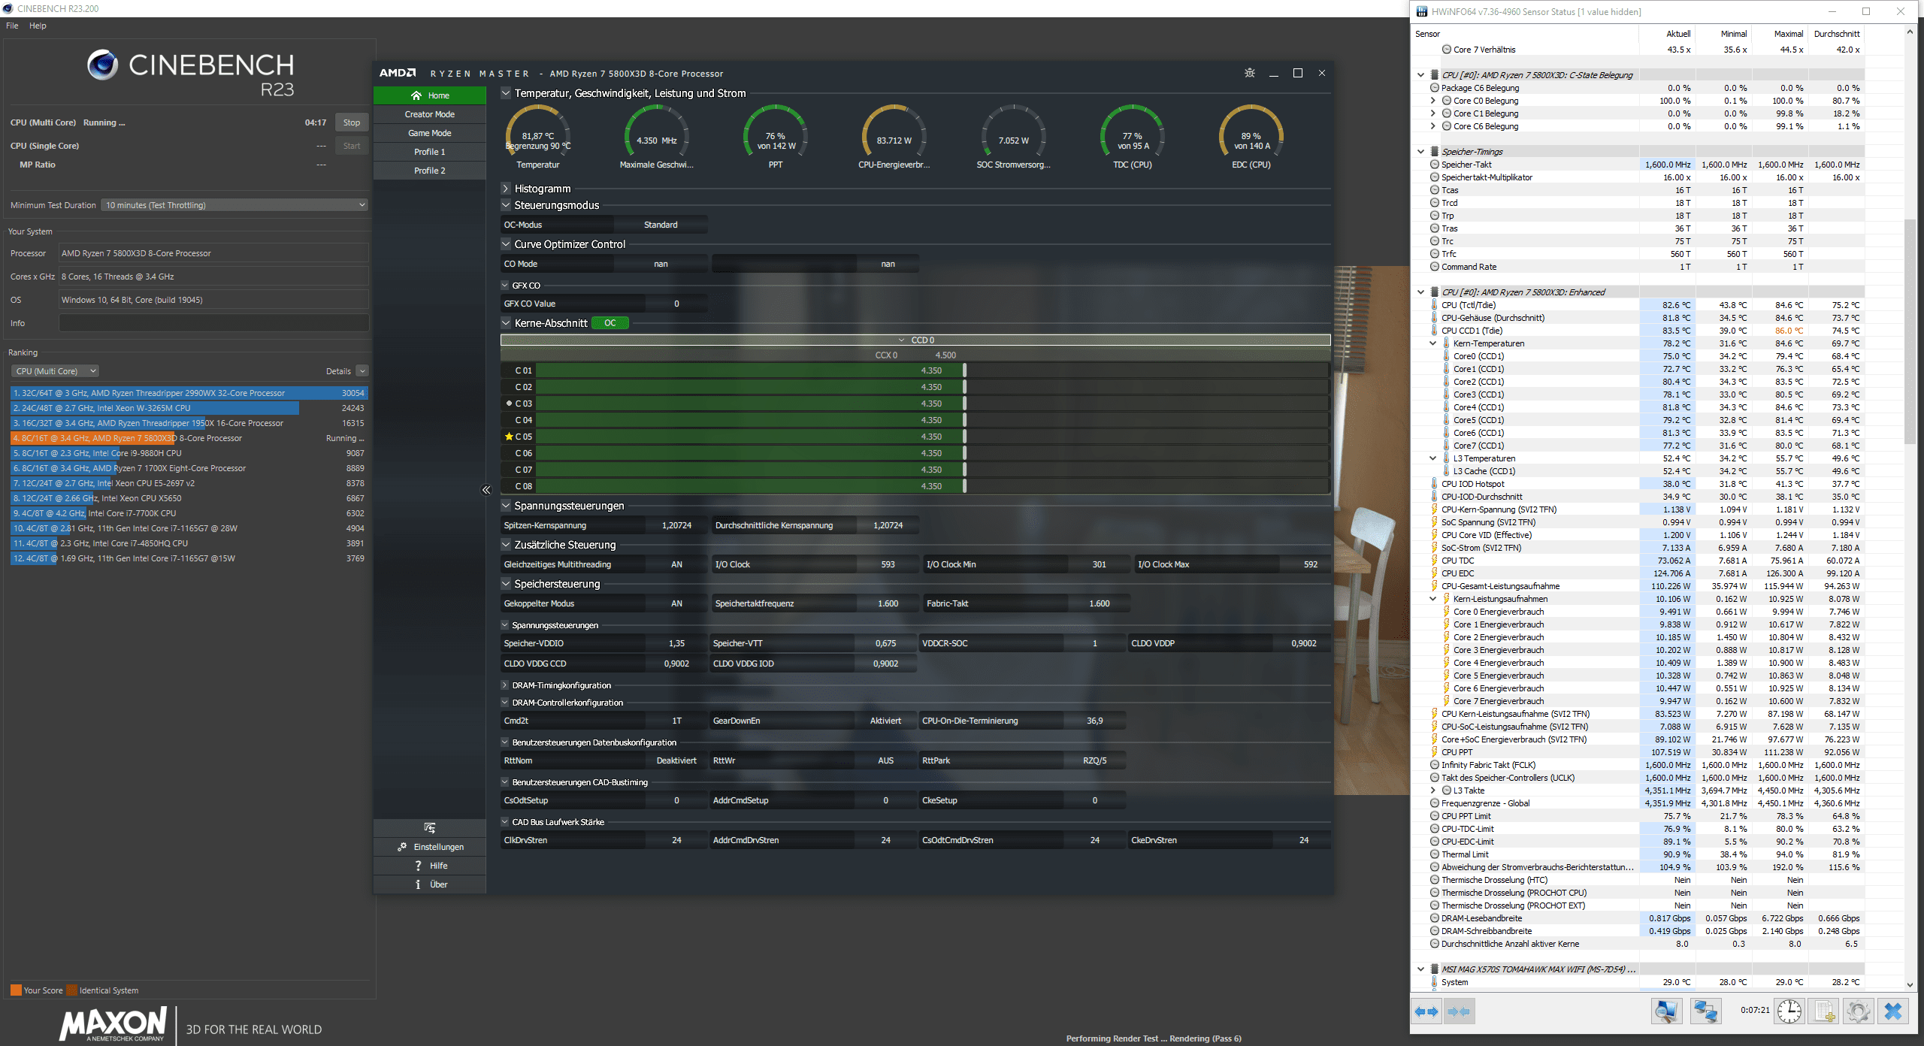Screen dimensions: 1924x1046
Task: Start HWiNFO logging with sheet-plus icon
Action: click(1824, 1011)
